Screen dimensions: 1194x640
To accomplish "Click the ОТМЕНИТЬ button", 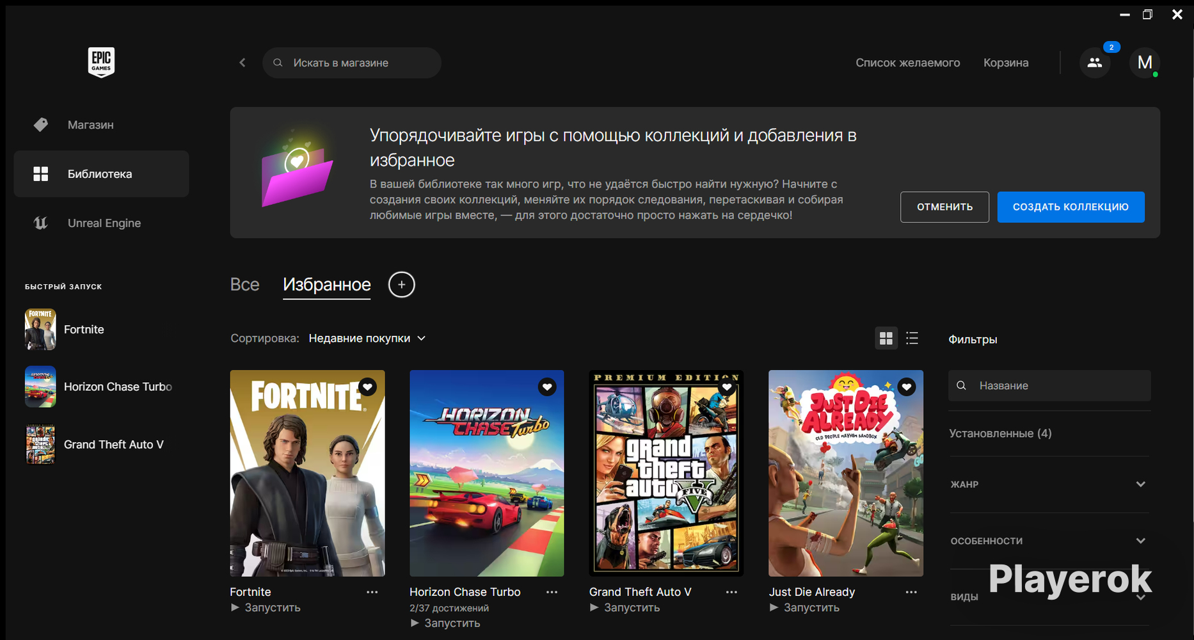I will pos(944,207).
